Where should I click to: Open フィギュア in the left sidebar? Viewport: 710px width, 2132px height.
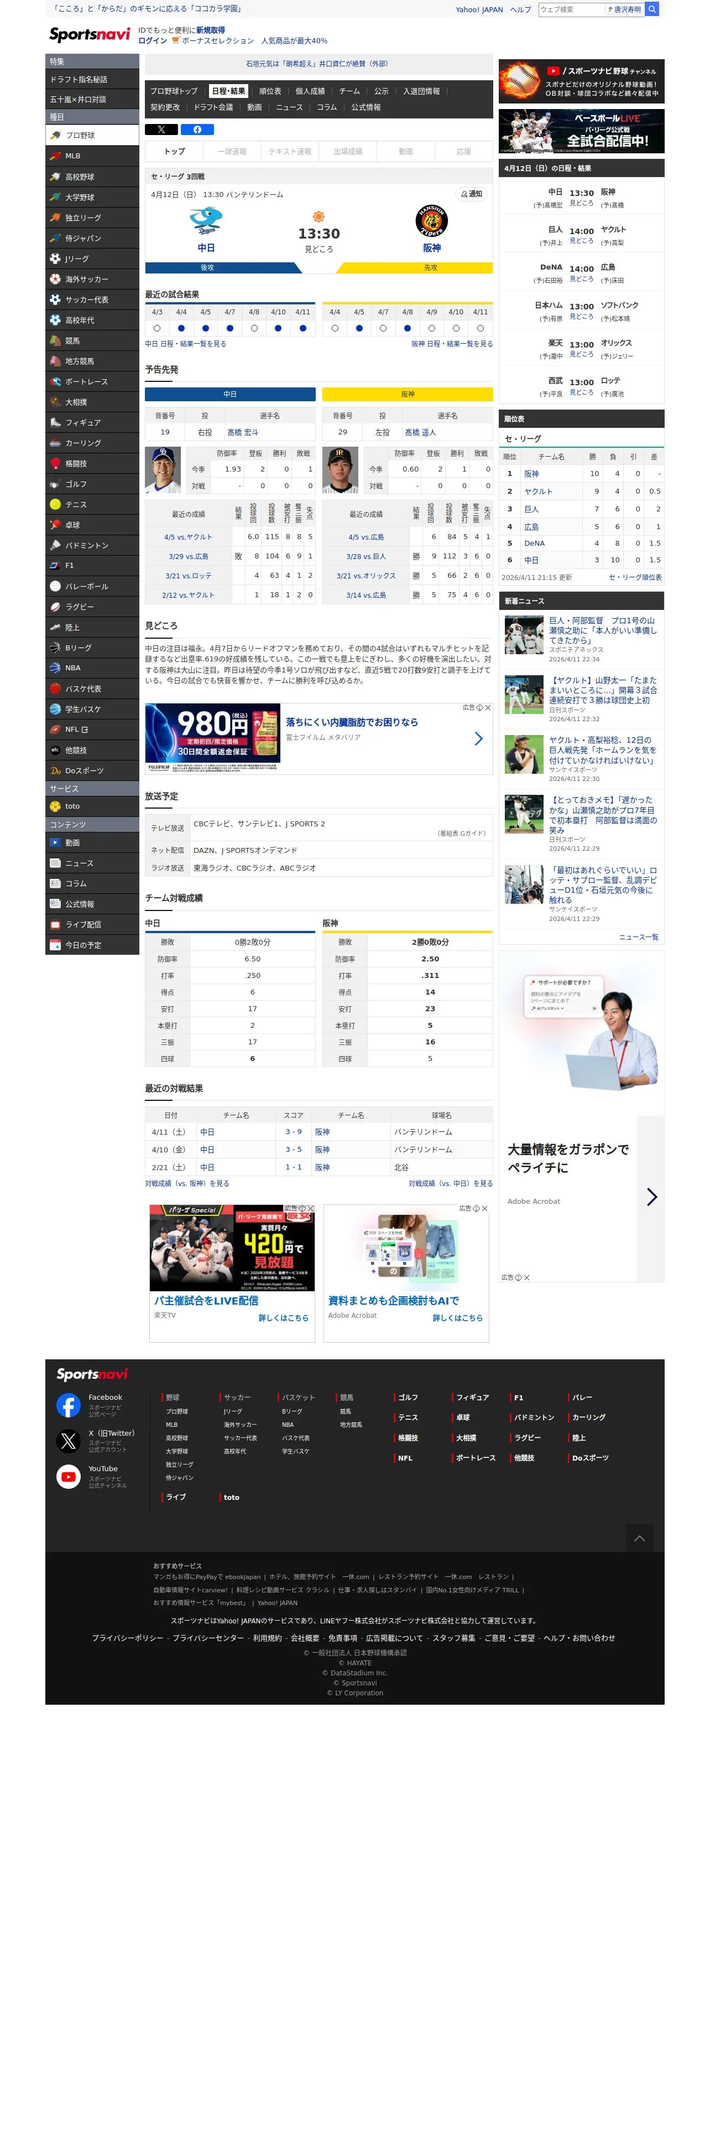pos(92,422)
